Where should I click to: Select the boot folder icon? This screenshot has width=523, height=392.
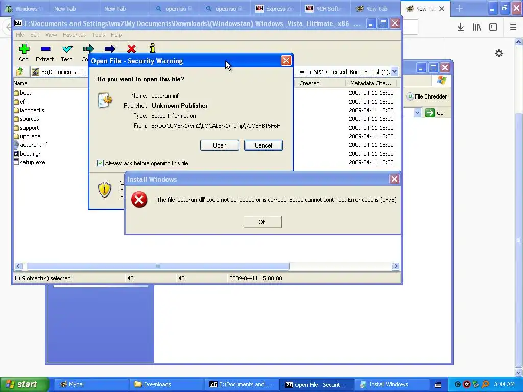pyautogui.click(x=17, y=93)
